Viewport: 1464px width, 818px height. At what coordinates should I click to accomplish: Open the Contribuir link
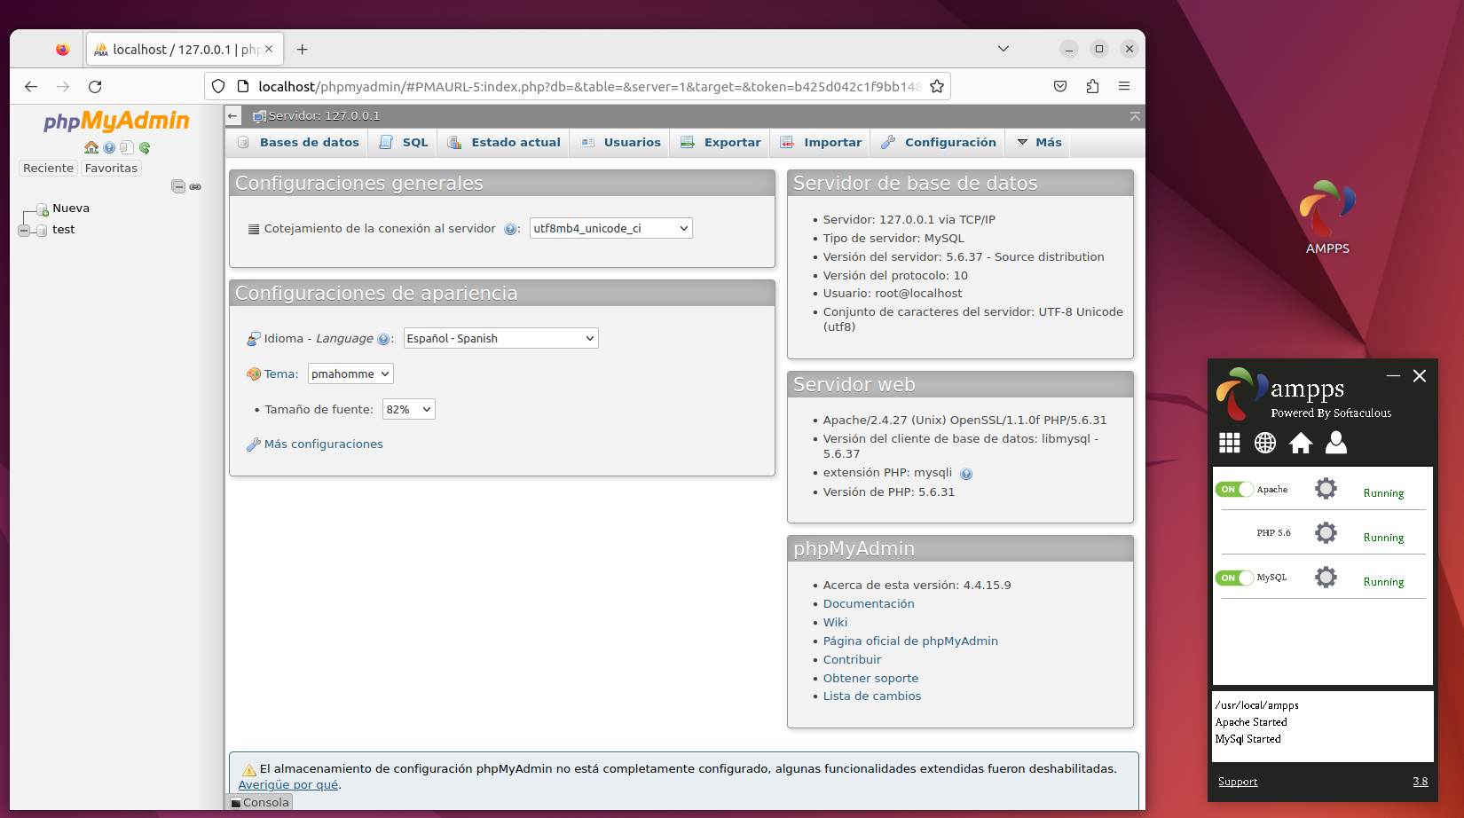point(852,659)
